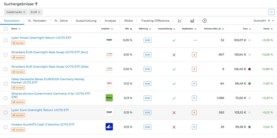Image resolution: width=277 pixels, height=138 pixels.
Task: Check the Lyxor Smart Overnight Return row
Action: coord(6,40)
